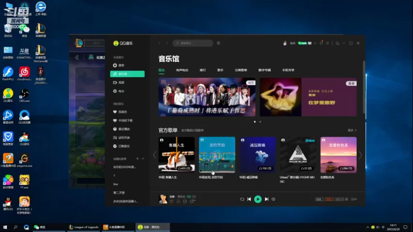The height and width of the screenshot is (232, 413).
Task: Skip to the previous track
Action: point(249,199)
